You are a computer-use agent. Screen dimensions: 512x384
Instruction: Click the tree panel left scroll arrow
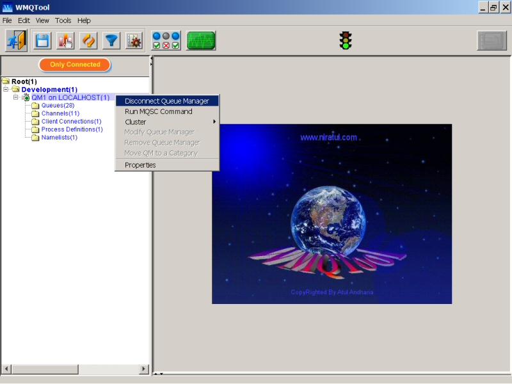pos(6,369)
